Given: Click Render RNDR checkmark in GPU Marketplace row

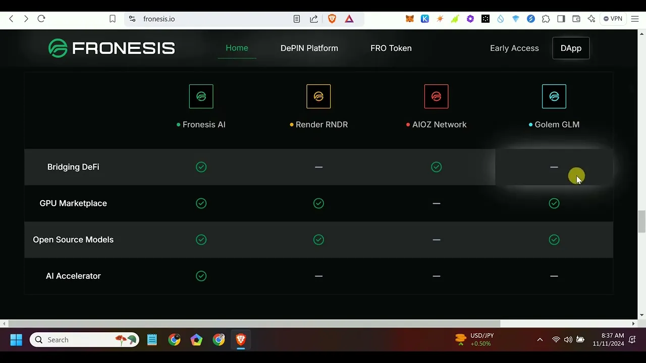Looking at the screenshot, I should tap(318, 203).
